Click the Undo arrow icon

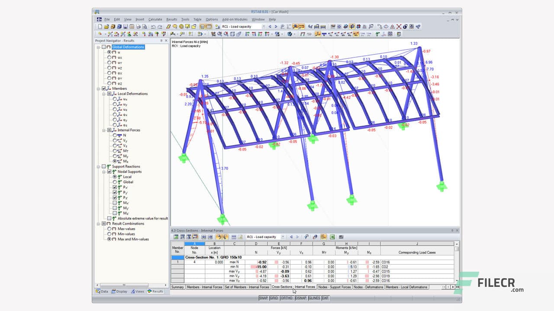click(x=153, y=26)
